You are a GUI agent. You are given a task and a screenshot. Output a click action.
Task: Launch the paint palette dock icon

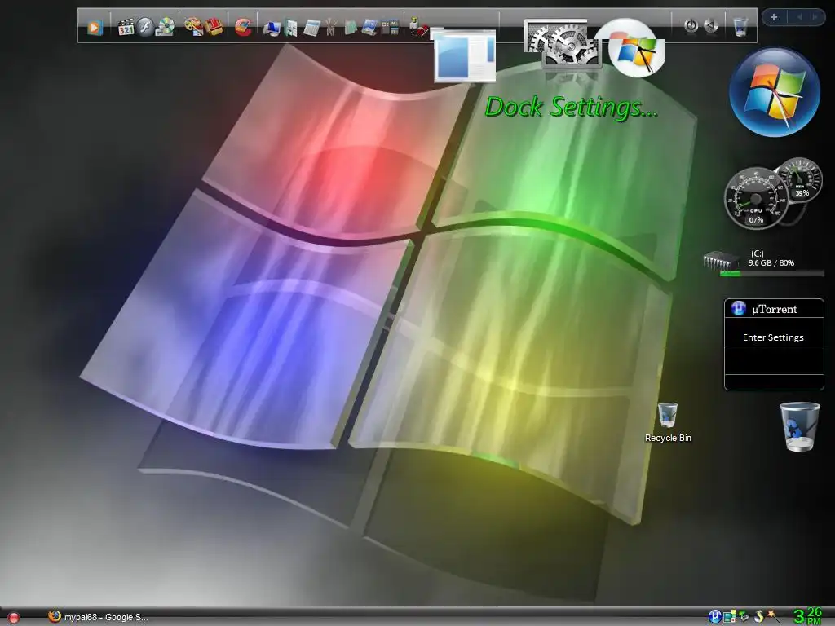(193, 27)
